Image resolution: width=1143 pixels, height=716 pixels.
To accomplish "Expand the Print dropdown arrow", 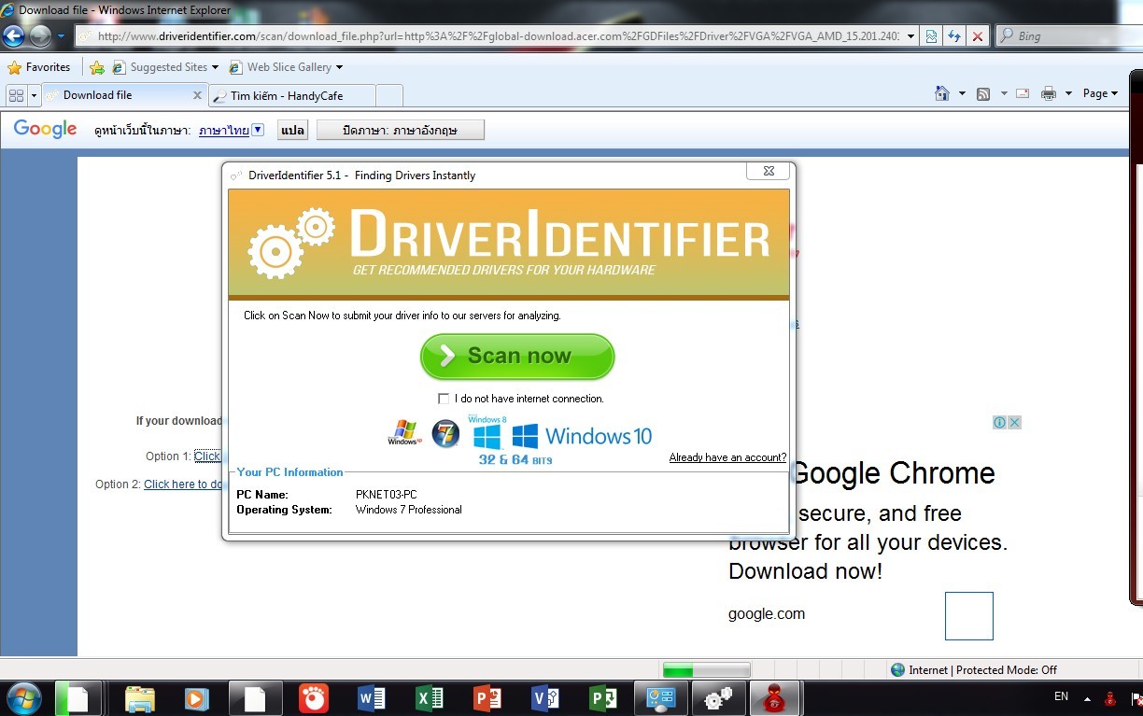I will coord(1066,93).
